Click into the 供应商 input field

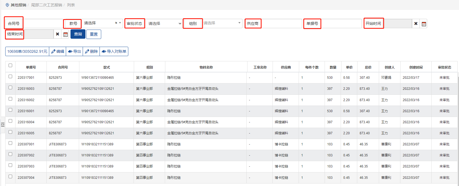(x=281, y=23)
